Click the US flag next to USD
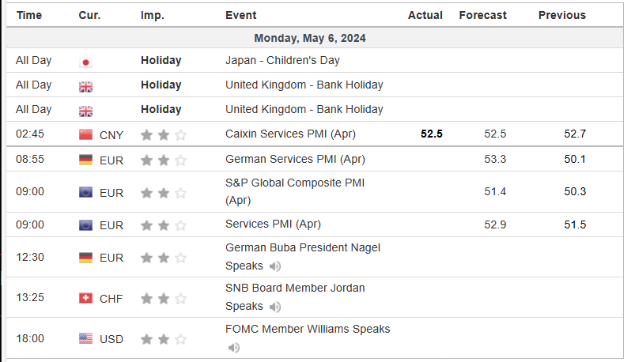Viewport: 631px width, 362px height. coord(85,339)
